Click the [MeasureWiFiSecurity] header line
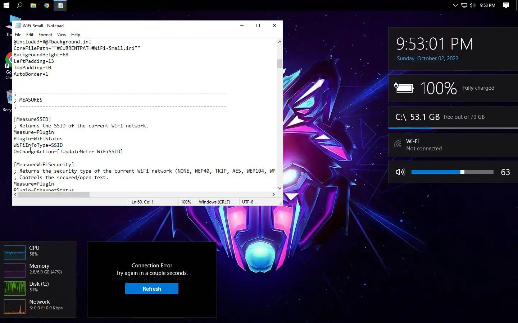Viewport: 518px width, 323px height. [x=44, y=164]
